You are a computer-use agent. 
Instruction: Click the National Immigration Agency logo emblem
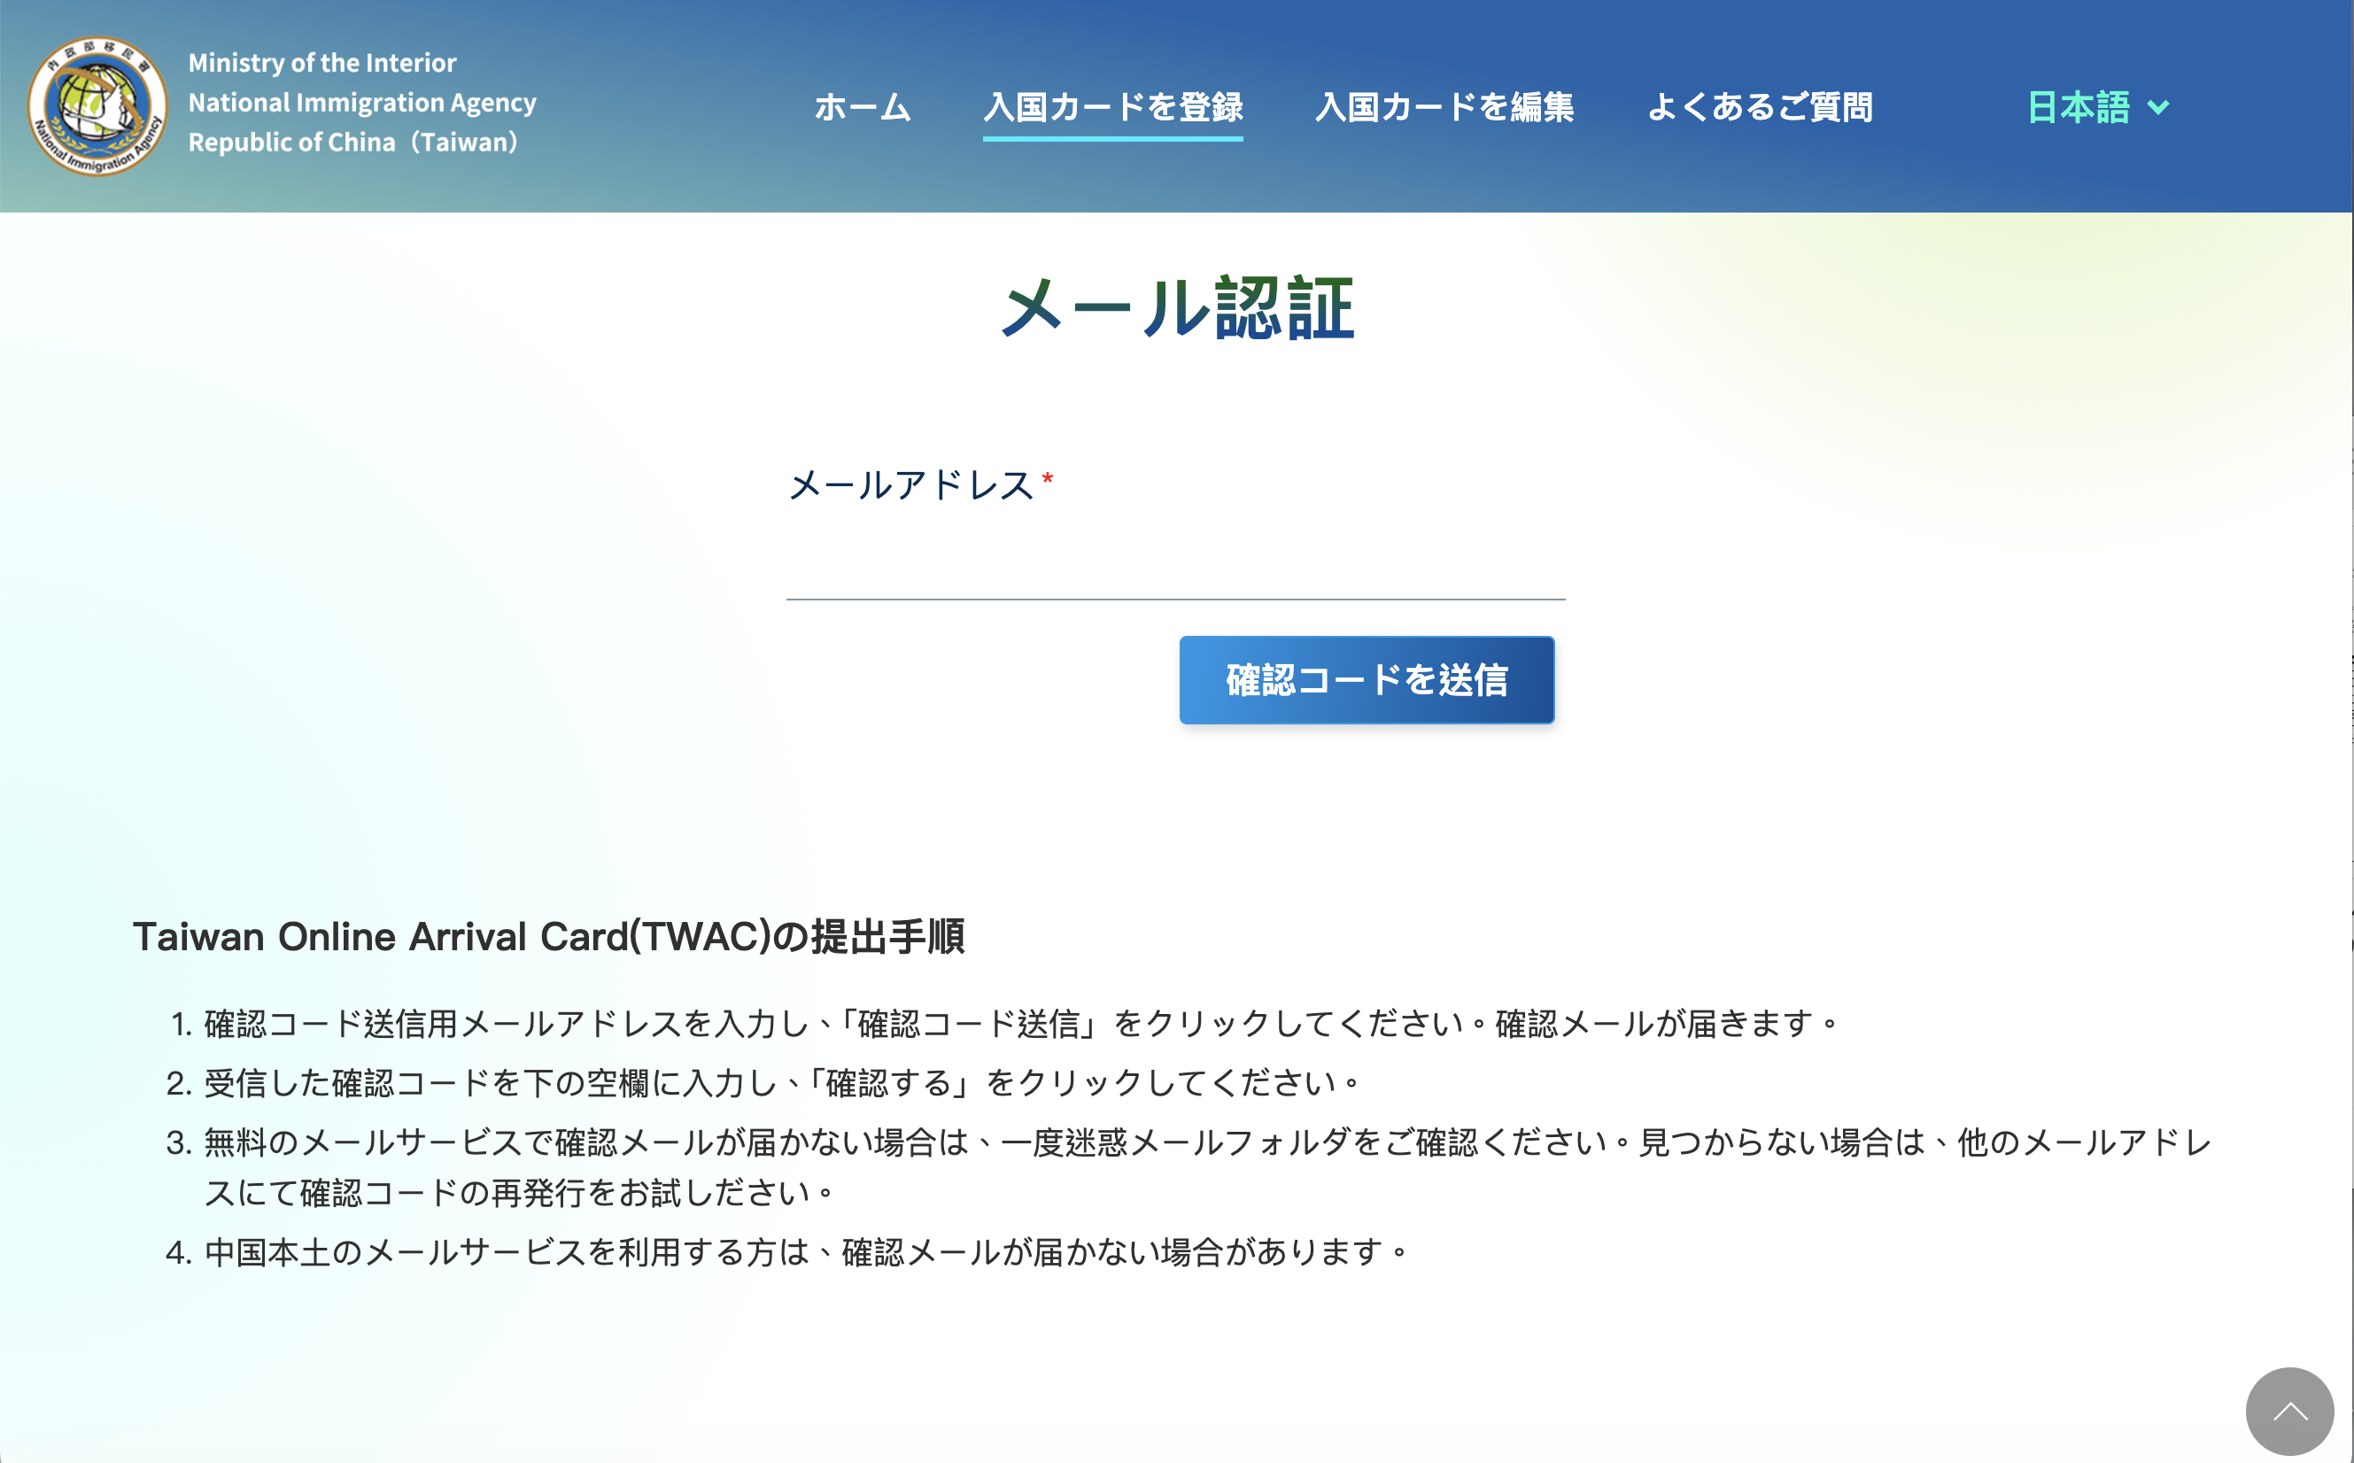tap(97, 106)
